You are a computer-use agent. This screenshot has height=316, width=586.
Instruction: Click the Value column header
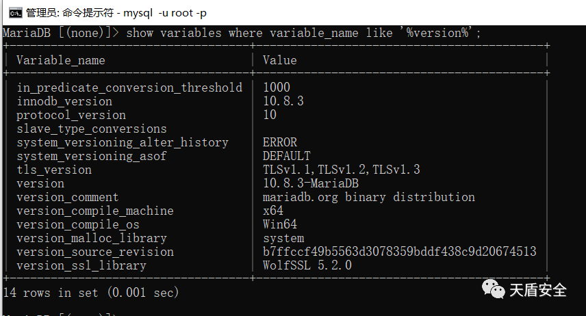point(280,60)
